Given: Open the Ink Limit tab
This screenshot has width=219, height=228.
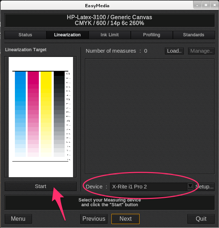Looking at the screenshot, I should tap(110, 35).
